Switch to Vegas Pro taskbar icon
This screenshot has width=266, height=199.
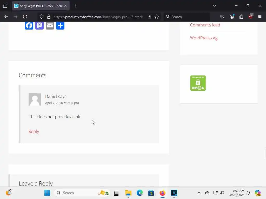(174, 193)
